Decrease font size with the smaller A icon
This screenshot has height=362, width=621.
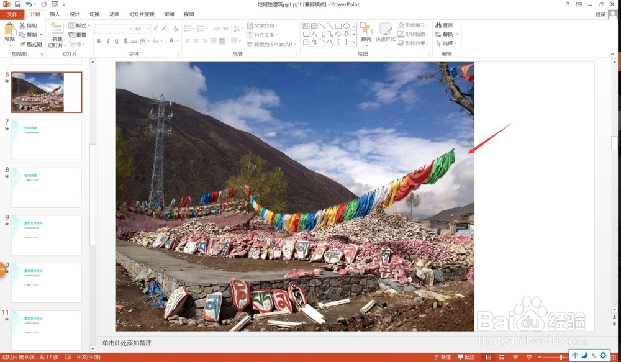pyautogui.click(x=164, y=29)
